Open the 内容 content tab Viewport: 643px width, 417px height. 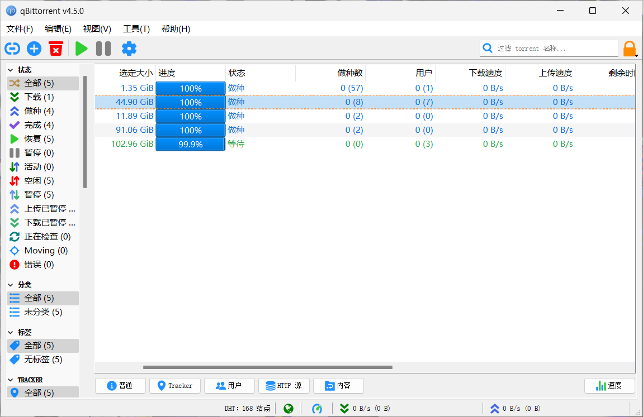(x=338, y=386)
